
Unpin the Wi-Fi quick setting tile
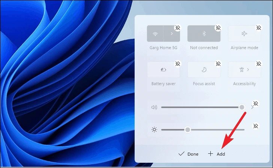coord(178,28)
